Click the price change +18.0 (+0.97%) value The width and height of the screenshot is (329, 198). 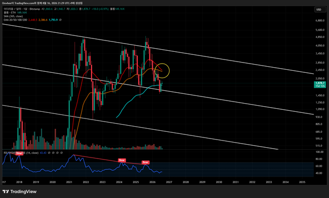(101, 9)
